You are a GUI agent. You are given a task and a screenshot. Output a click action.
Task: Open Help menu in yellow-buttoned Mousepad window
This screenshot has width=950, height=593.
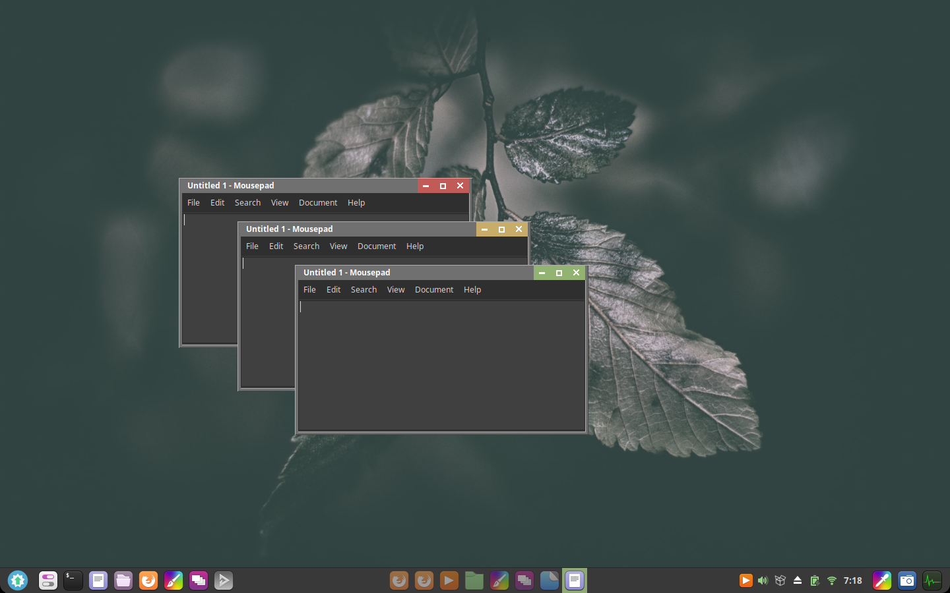[415, 246]
